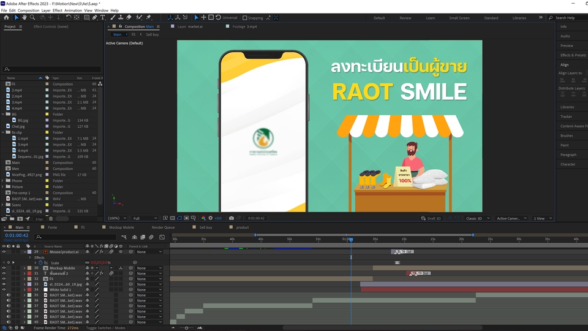Enable the Snapping checkbox
The width and height of the screenshot is (588, 331).
click(245, 18)
